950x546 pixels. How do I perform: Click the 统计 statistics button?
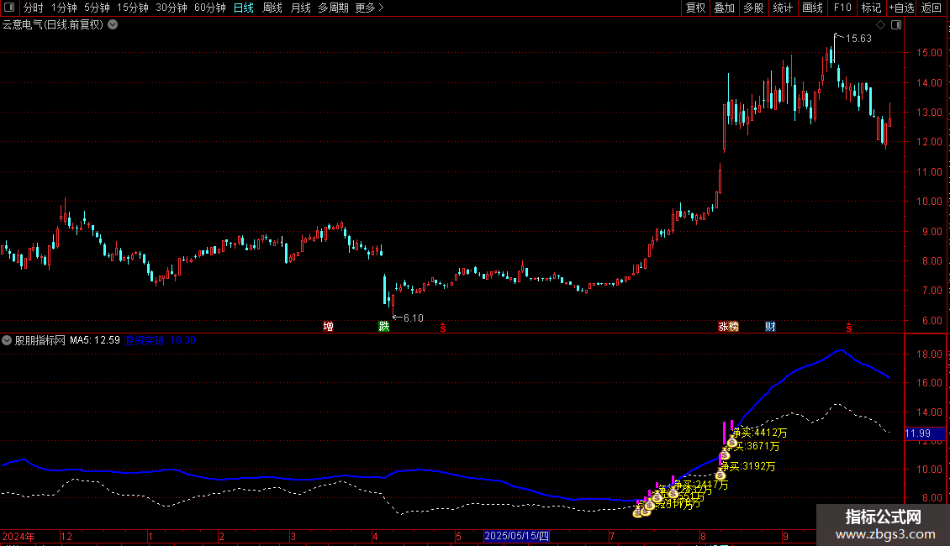click(783, 8)
